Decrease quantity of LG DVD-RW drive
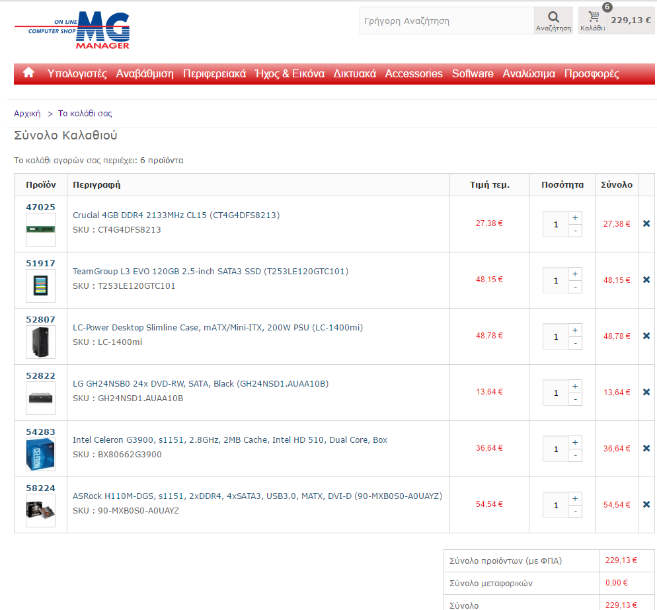Viewport: 657px width, 610px height. pyautogui.click(x=575, y=399)
